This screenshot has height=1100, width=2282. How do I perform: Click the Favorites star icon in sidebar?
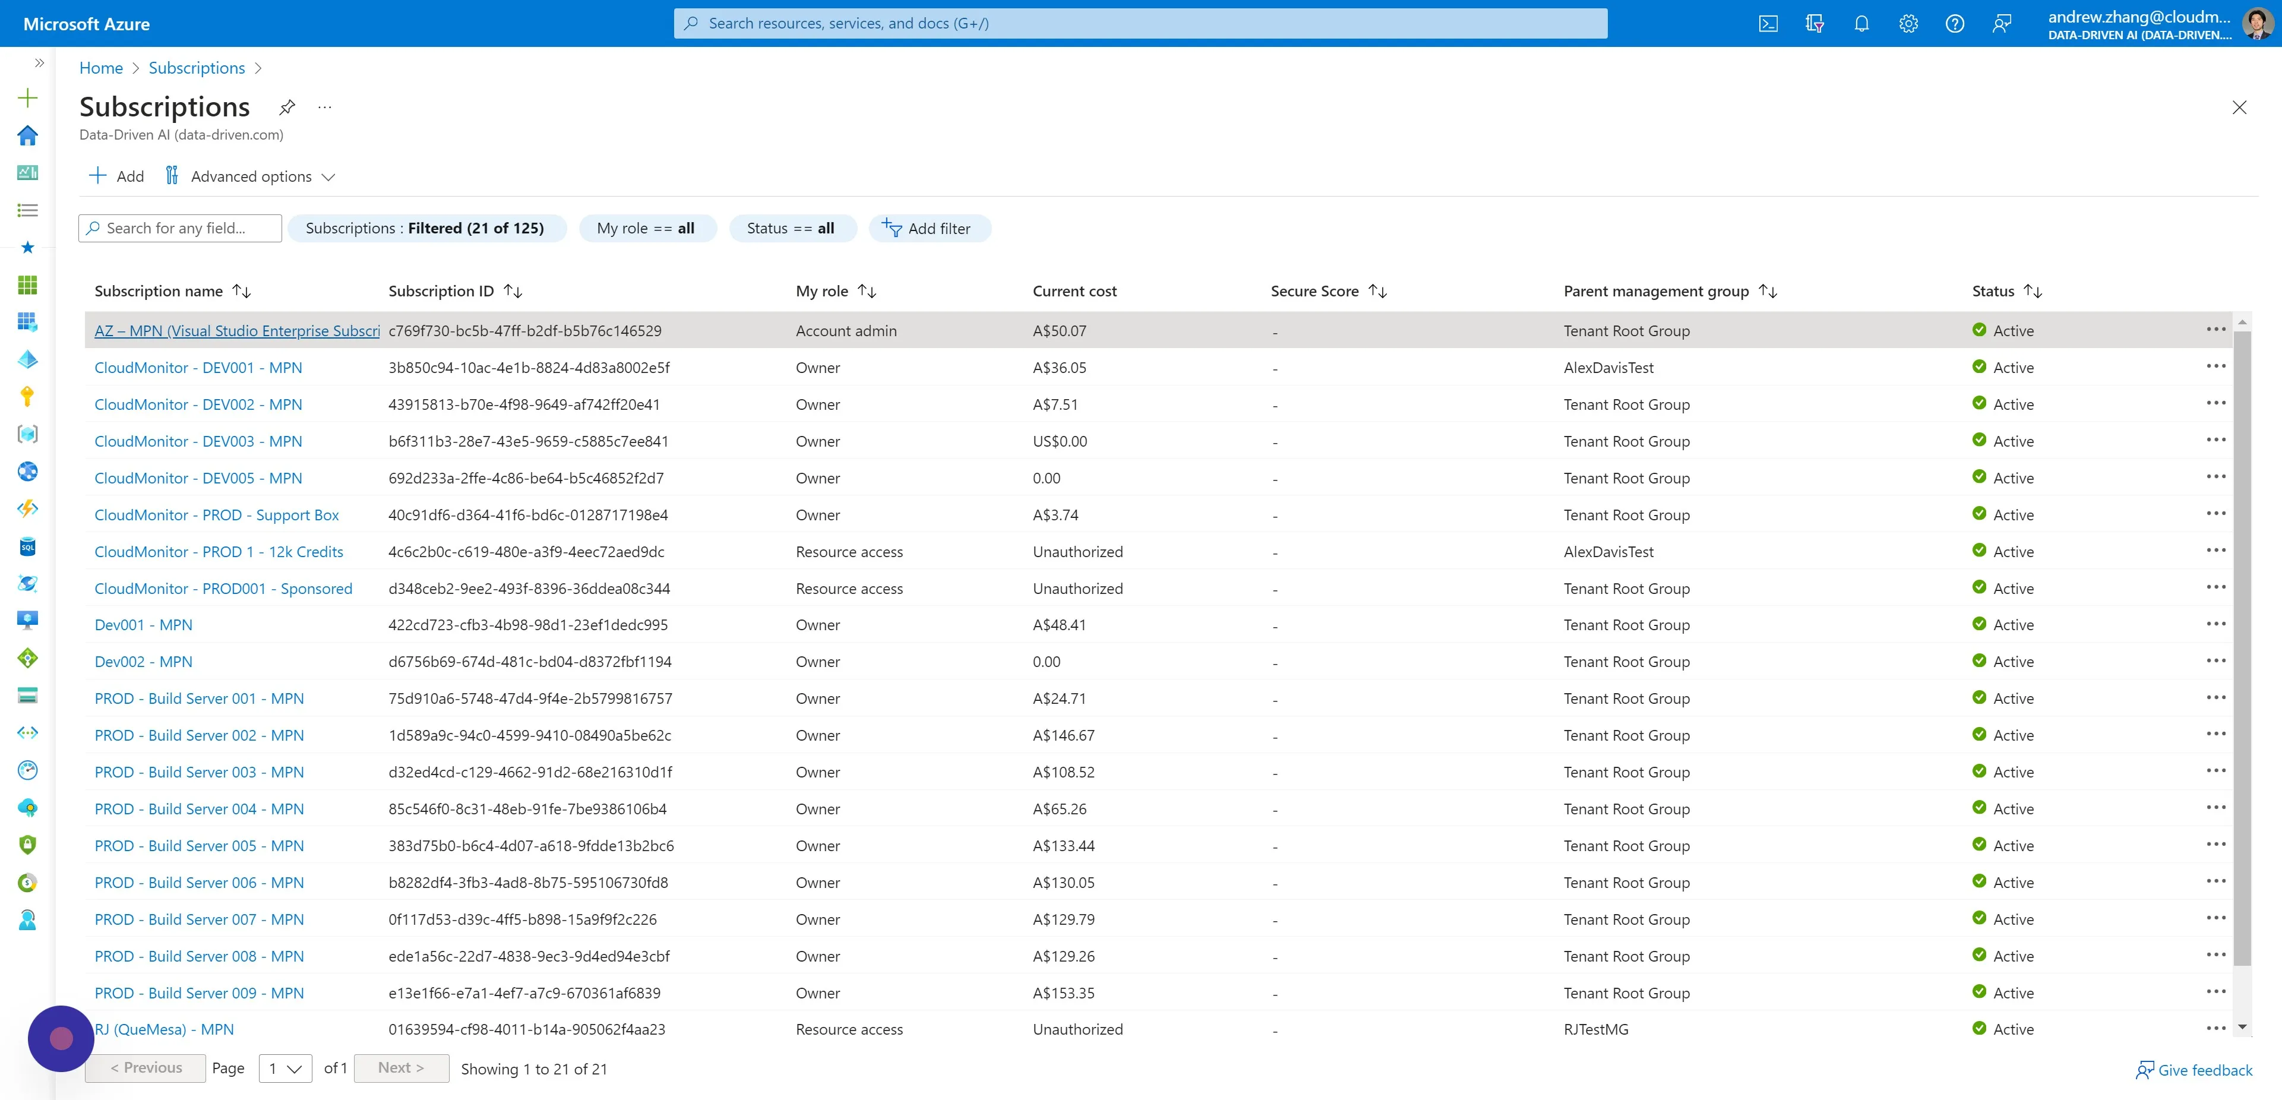(x=27, y=247)
